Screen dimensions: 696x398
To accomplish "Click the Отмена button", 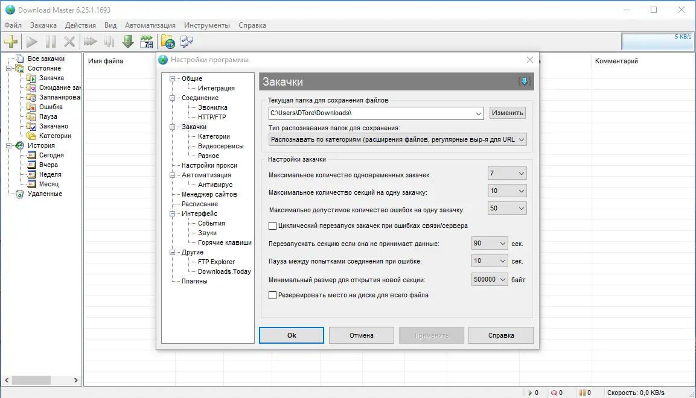I will (362, 335).
